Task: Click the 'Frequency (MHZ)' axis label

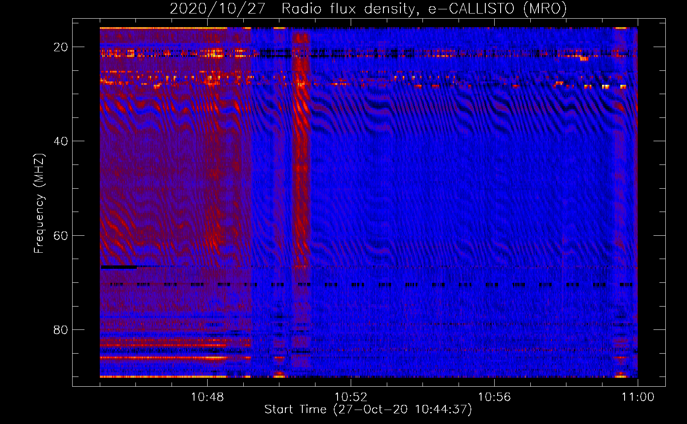Action: tap(39, 204)
